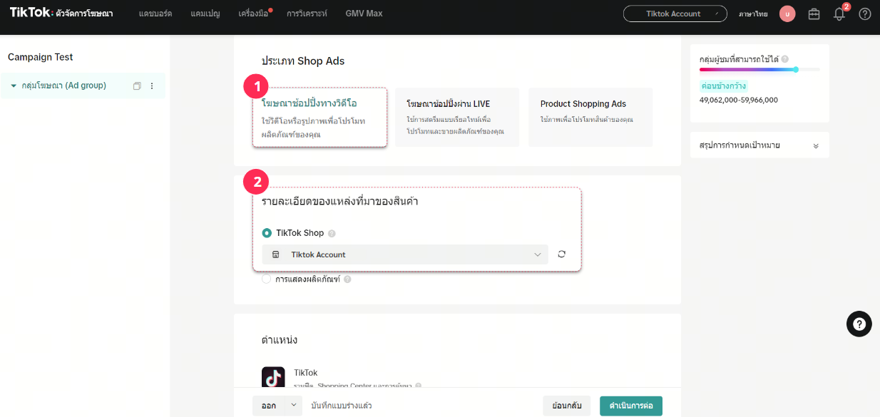Image resolution: width=880 pixels, height=417 pixels.
Task: Open the Tiktok Account selector in header
Action: coord(675,14)
